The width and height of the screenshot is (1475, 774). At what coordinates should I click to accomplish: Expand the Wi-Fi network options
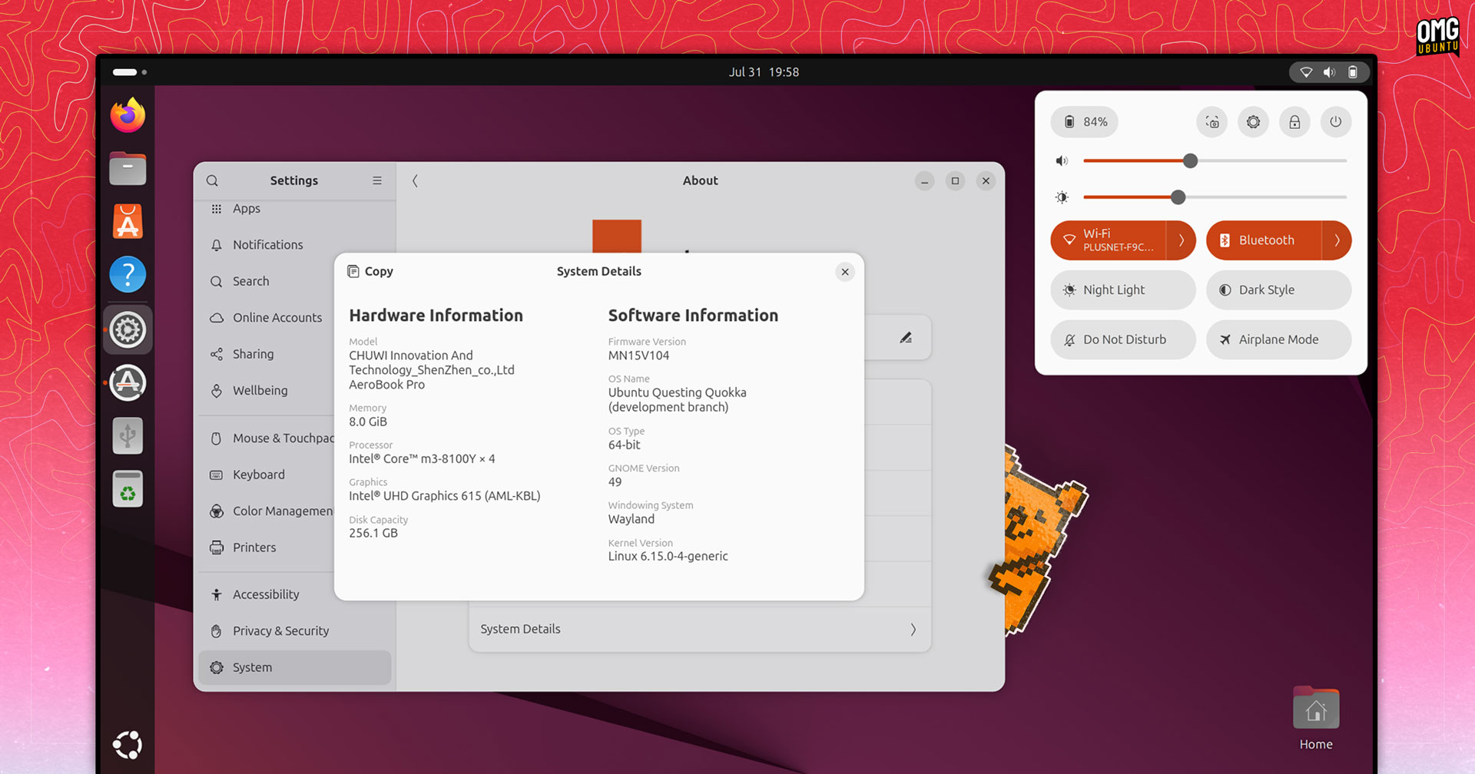1182,240
